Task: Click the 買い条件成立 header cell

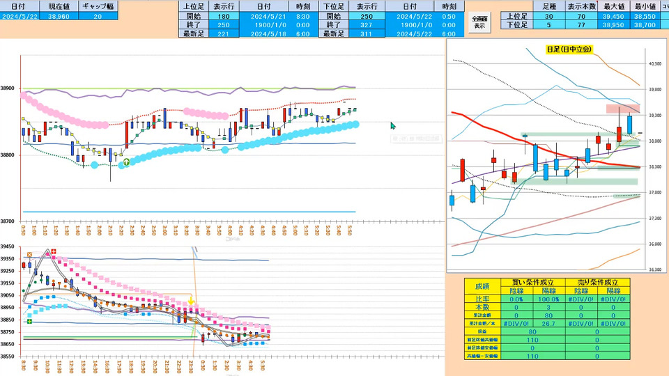Action: (532, 282)
